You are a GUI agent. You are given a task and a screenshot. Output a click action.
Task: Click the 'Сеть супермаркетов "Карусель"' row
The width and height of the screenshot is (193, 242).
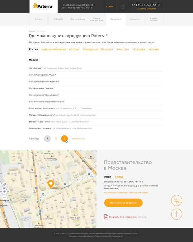coord(96,81)
